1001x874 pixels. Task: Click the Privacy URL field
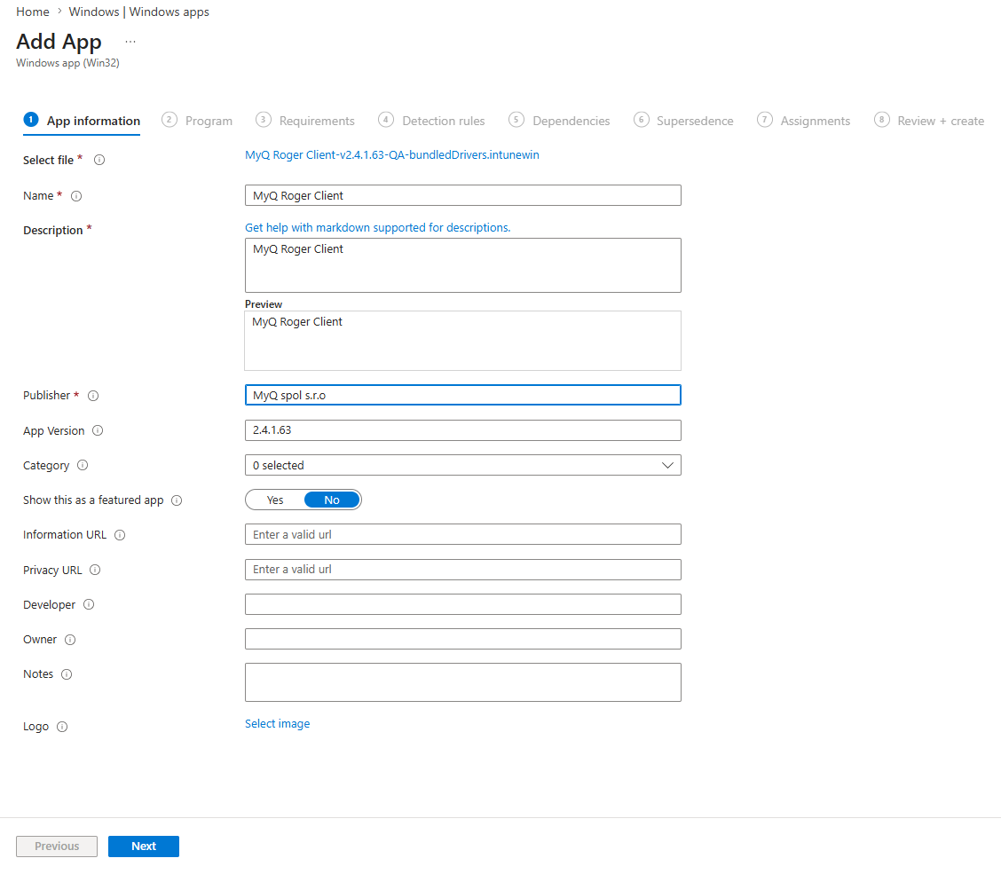coord(463,570)
